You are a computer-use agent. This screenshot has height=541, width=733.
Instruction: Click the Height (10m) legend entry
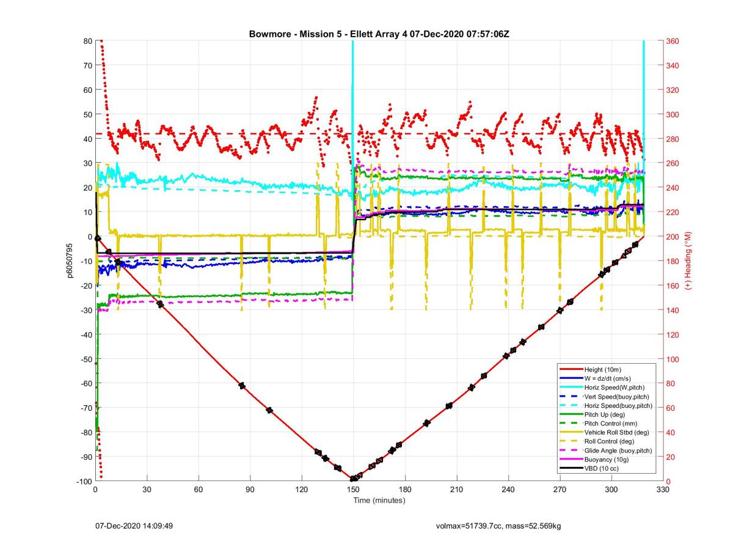(x=604, y=369)
